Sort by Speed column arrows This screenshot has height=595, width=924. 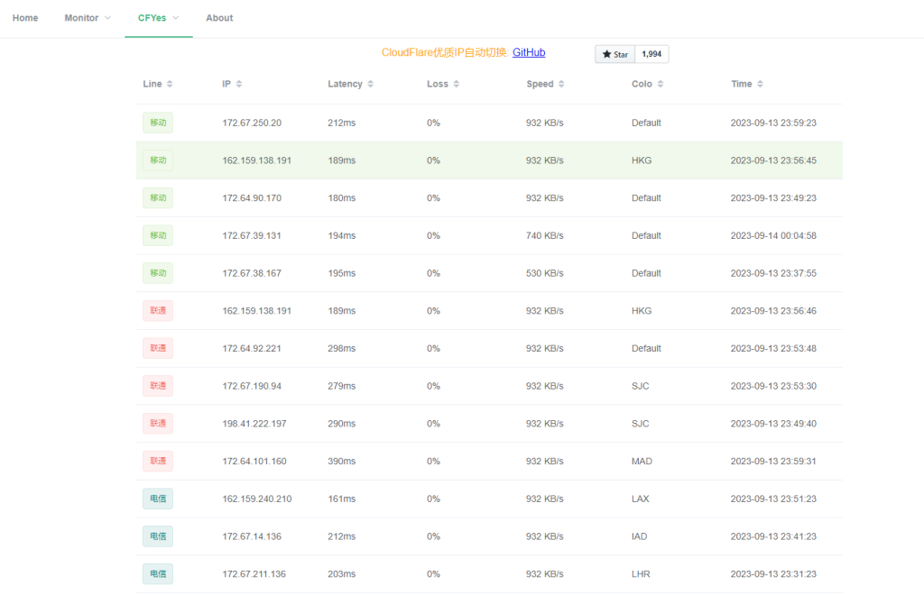561,84
